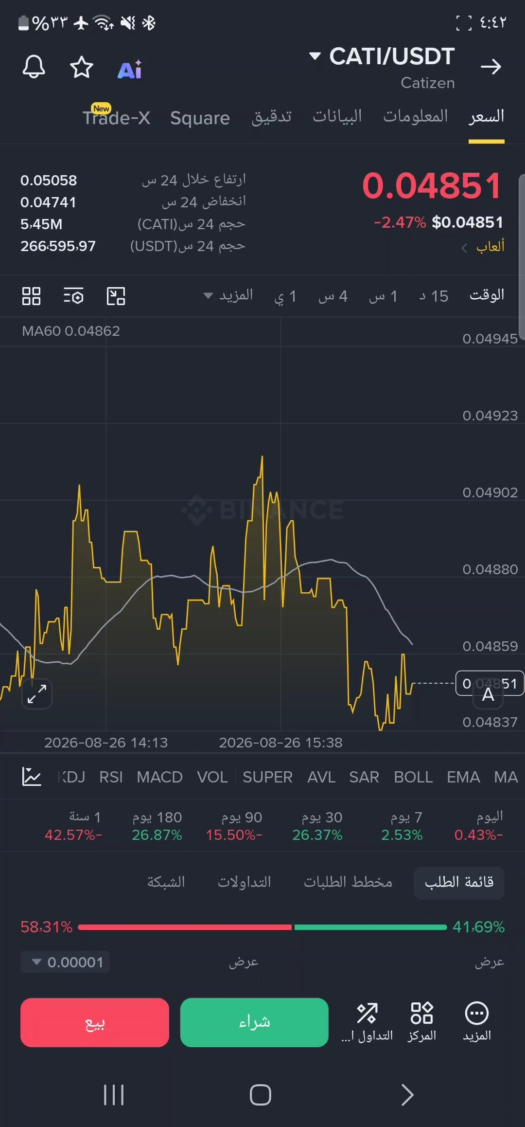Open the التداول trading bots icon
This screenshot has height=1127, width=525.
367,1021
